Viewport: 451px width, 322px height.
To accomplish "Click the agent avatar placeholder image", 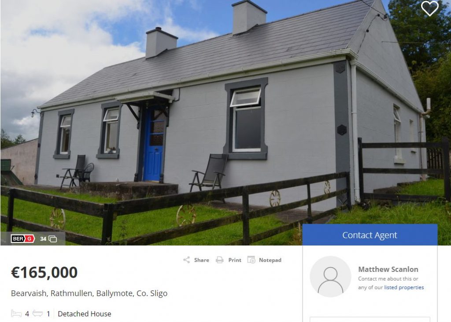I will [x=330, y=277].
